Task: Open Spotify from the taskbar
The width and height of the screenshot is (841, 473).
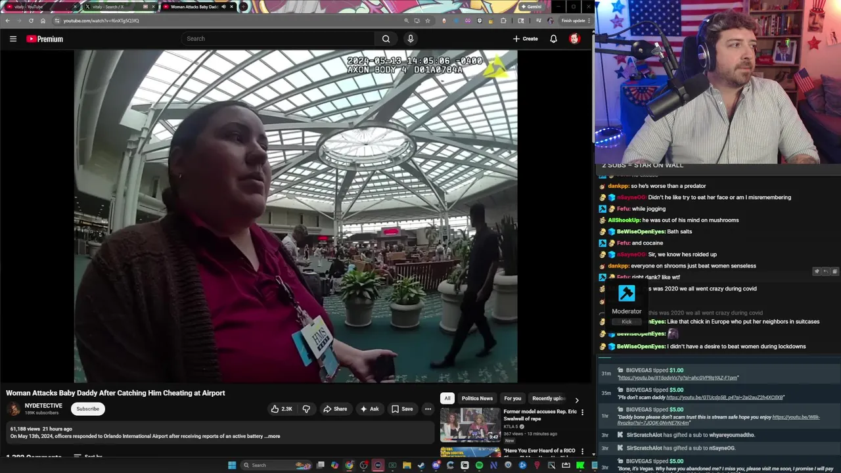Action: 480,465
